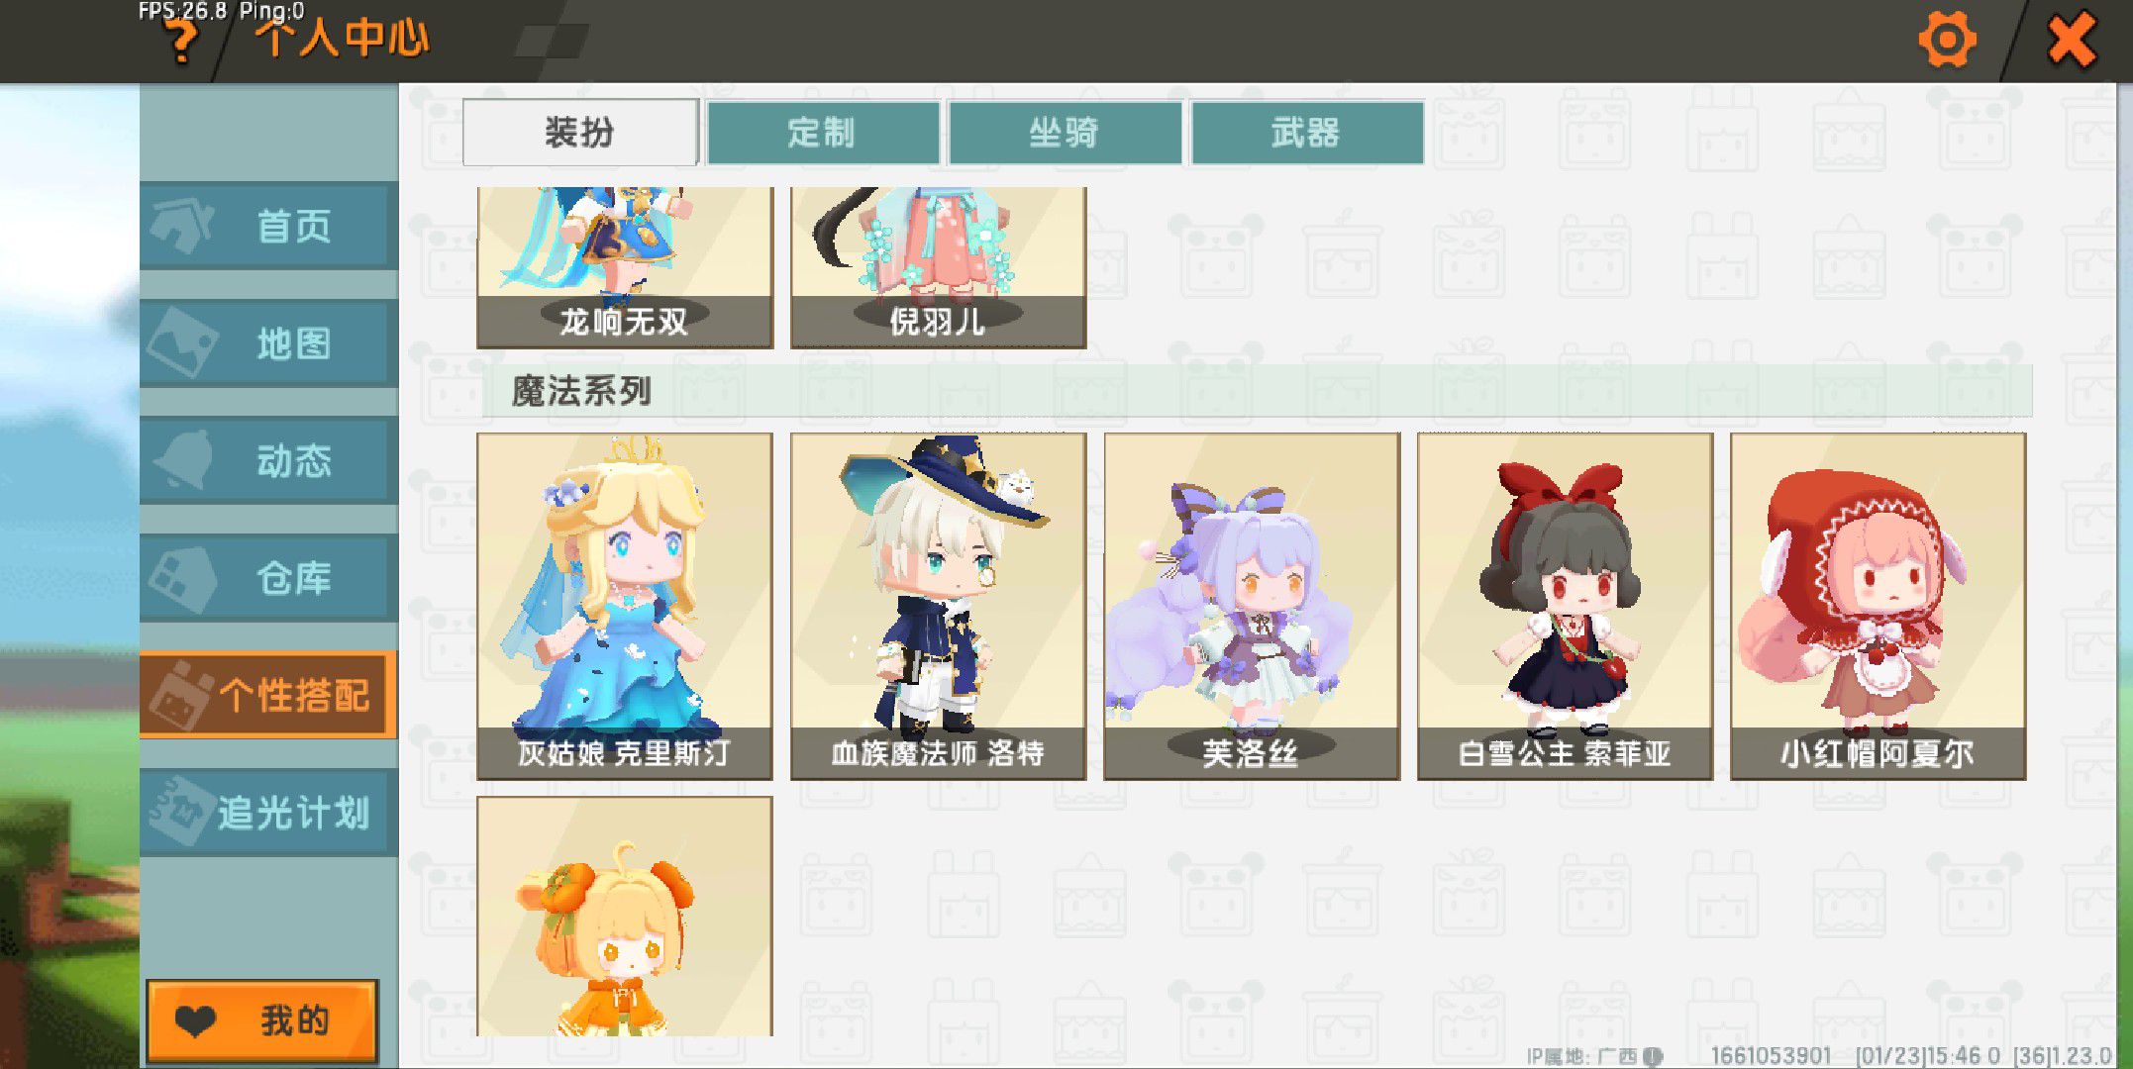2133x1069 pixels.
Task: Select the 血族魔法师 洛特 skin
Action: 938,606
